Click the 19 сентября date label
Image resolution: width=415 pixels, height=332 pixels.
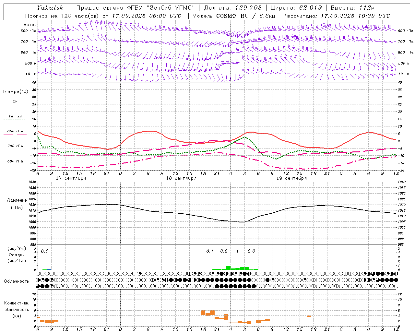click(291, 178)
